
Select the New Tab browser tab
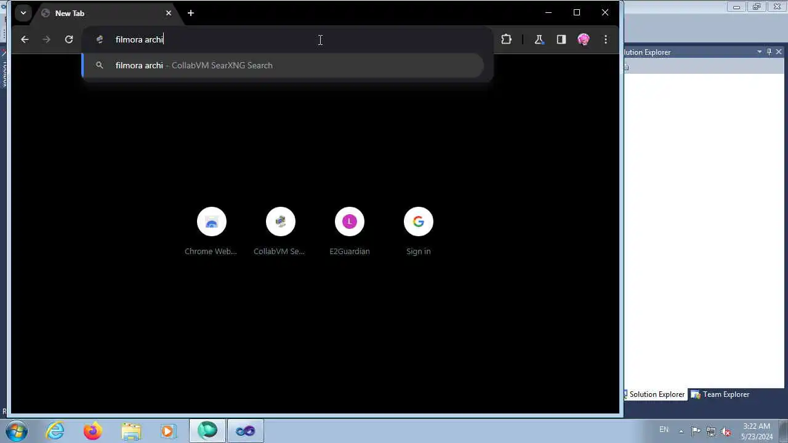(x=106, y=13)
